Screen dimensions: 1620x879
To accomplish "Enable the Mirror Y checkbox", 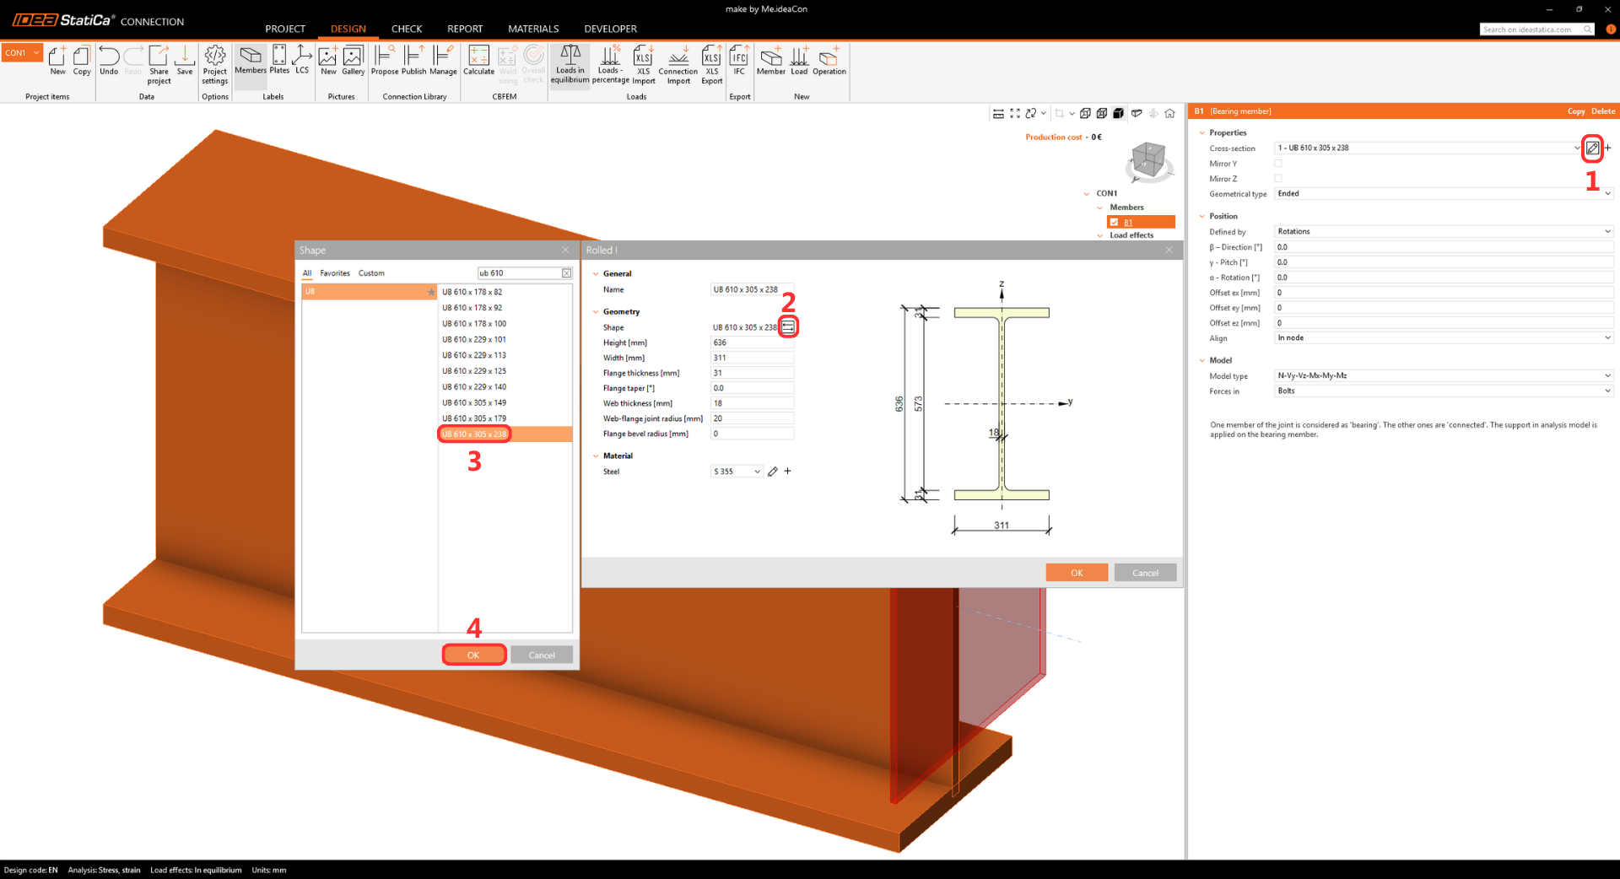I will pos(1278,164).
